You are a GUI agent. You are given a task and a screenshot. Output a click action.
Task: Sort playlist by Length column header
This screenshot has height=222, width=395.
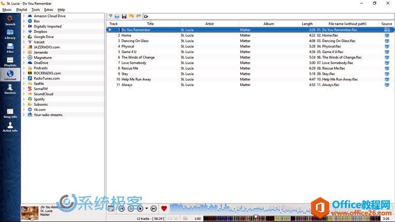307,24
